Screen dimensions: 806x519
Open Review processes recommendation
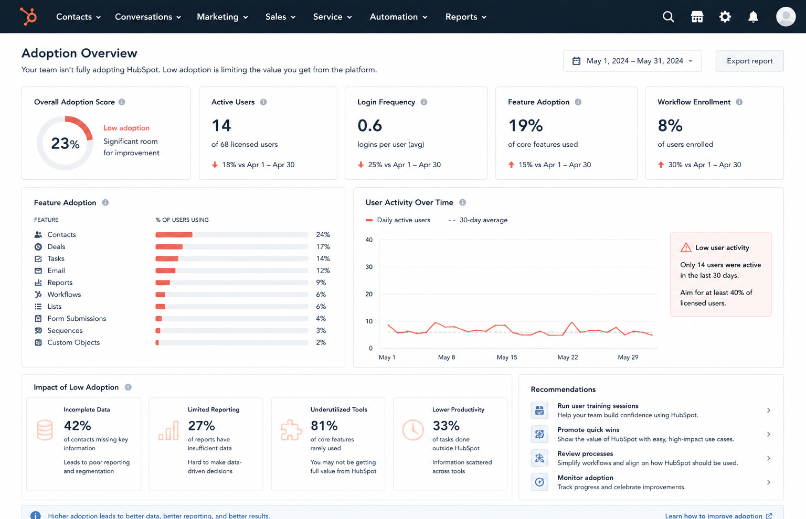pyautogui.click(x=651, y=458)
